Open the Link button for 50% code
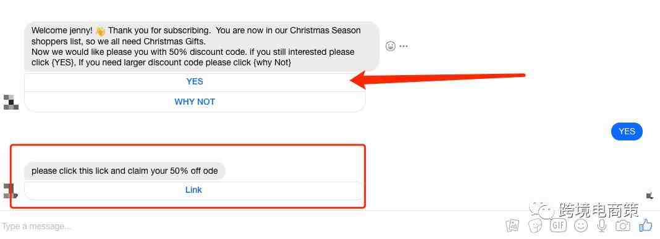Image resolution: width=660 pixels, height=239 pixels. coord(193,190)
